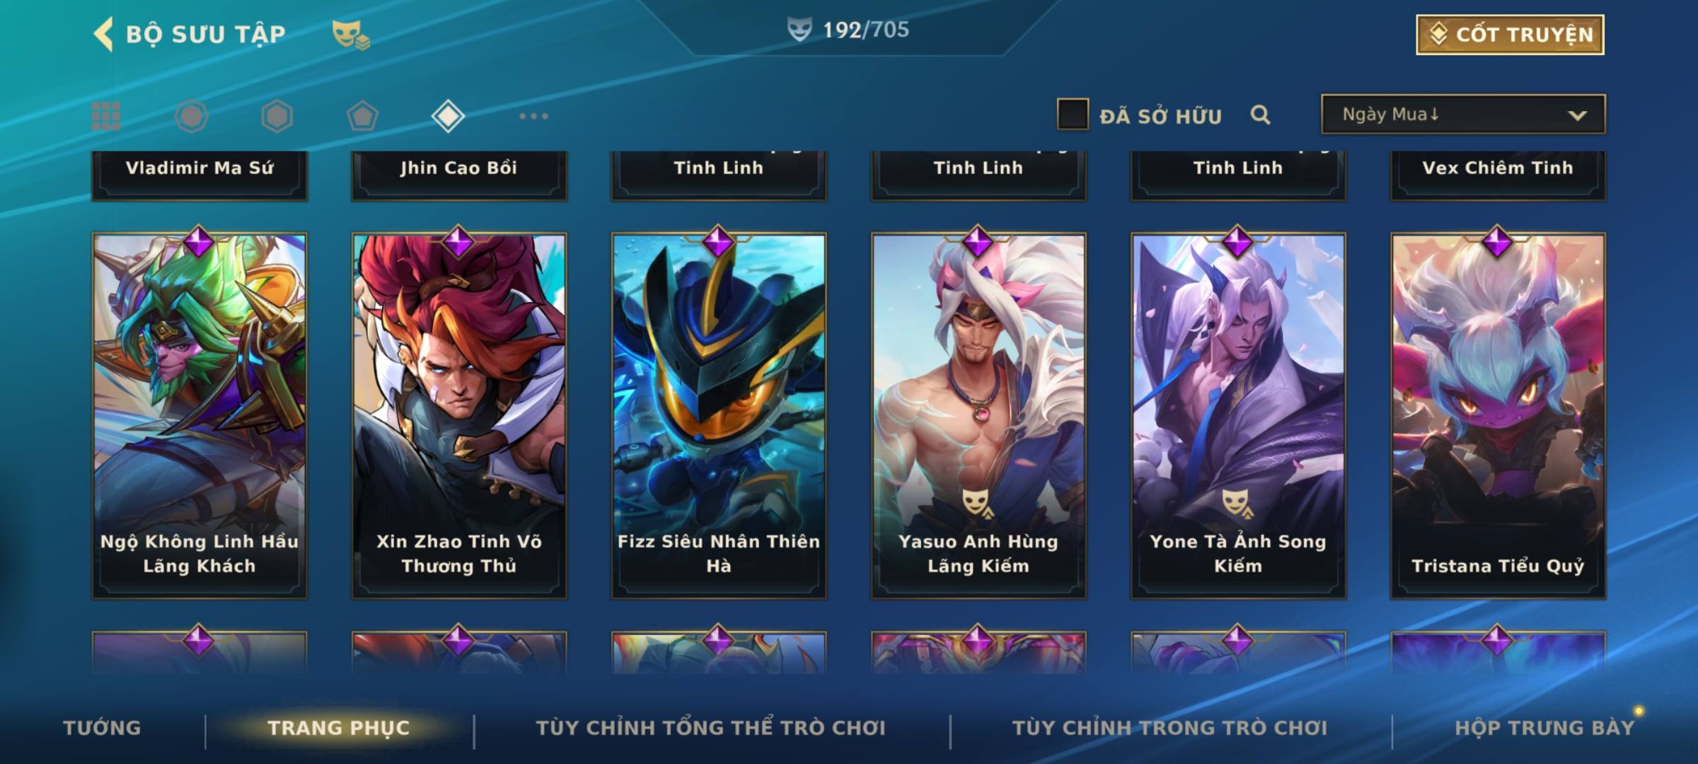Open the Tristana Tiểu Quỷ skin card
The height and width of the screenshot is (764, 1698).
click(1498, 416)
